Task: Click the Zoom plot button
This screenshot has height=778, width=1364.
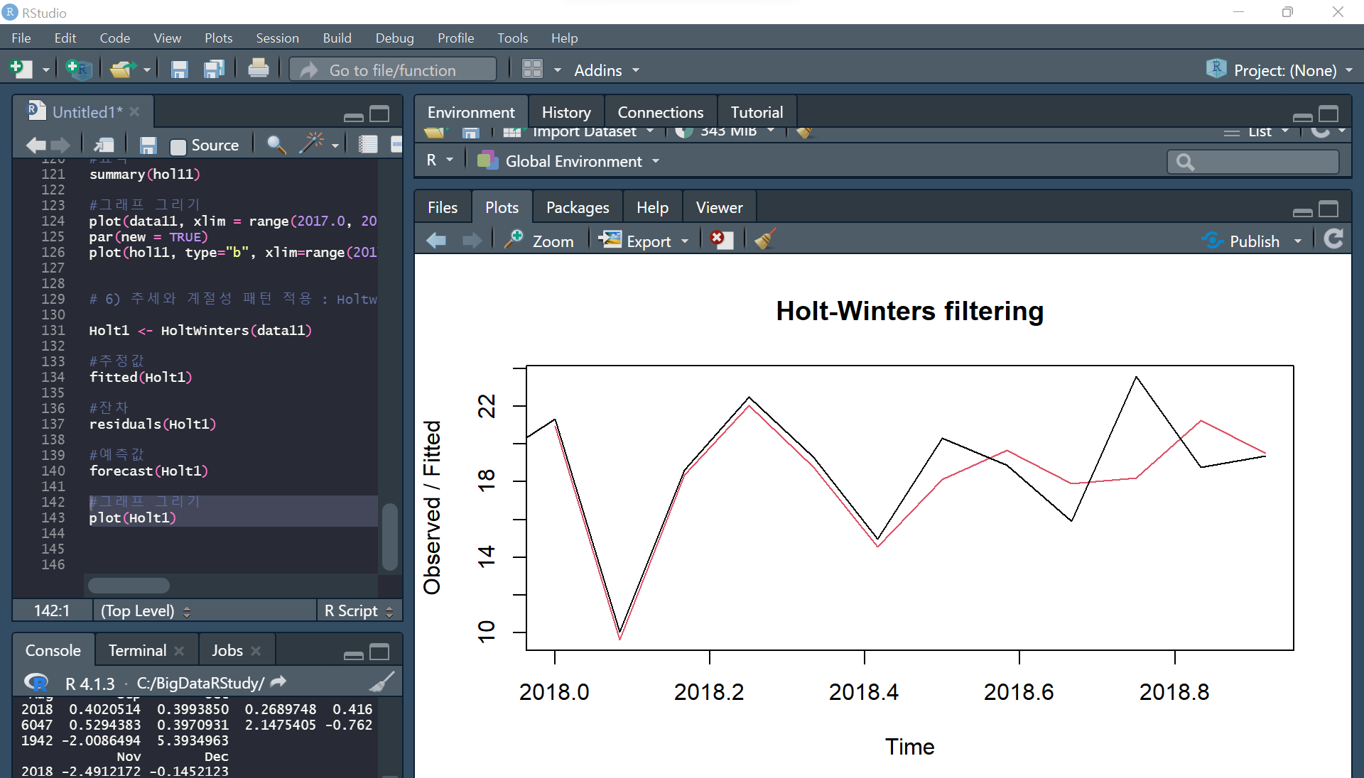Action: [539, 241]
